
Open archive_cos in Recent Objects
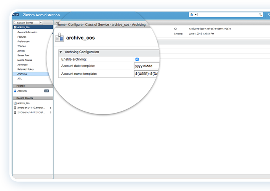pyautogui.click(x=24, y=103)
